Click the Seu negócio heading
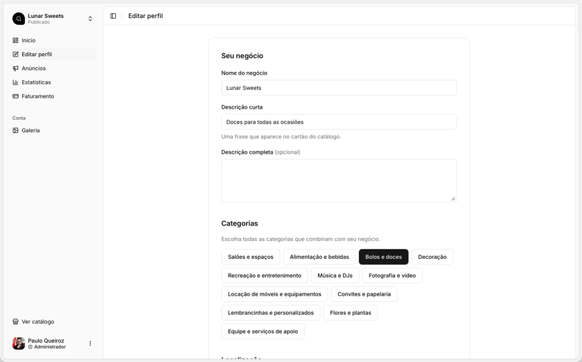This screenshot has width=582, height=362. tap(242, 55)
